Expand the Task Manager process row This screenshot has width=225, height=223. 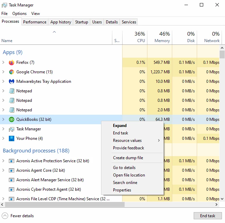tap(3, 129)
